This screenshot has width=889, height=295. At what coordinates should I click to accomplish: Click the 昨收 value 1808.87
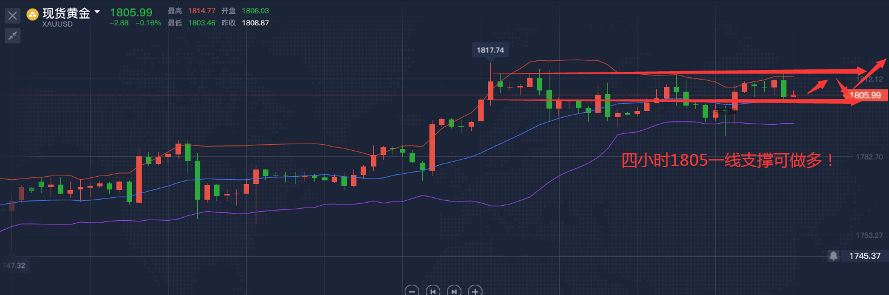255,23
